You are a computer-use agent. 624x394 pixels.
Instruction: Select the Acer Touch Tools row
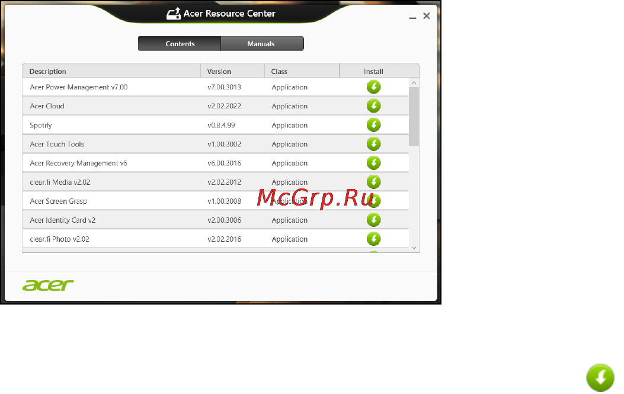click(x=216, y=144)
